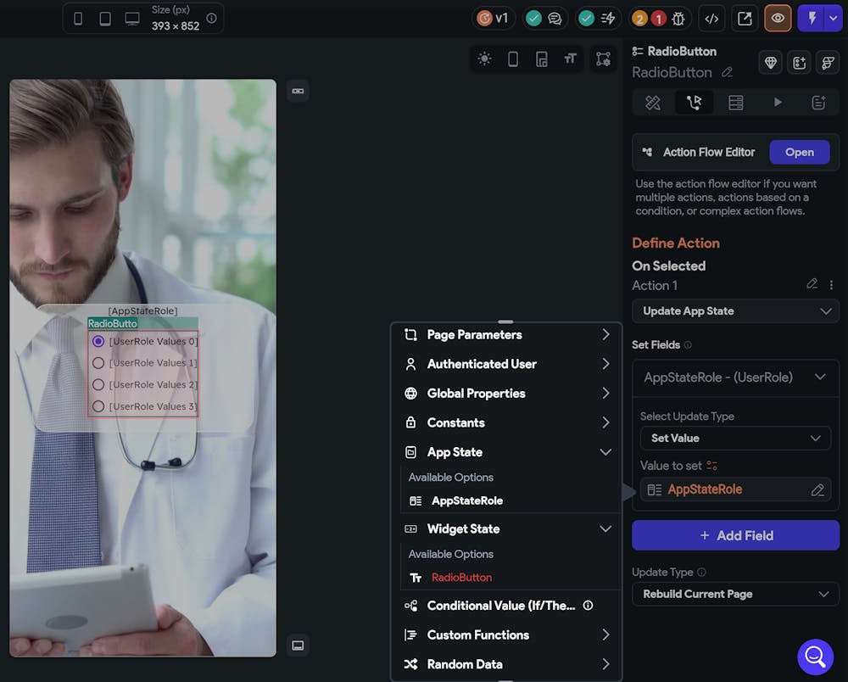
Task: Click the open in new window icon
Action: tap(745, 19)
